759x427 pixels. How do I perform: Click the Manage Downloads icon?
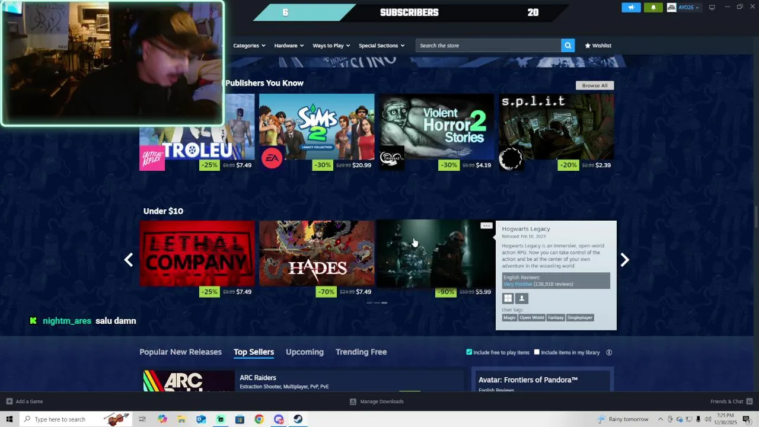coord(353,401)
